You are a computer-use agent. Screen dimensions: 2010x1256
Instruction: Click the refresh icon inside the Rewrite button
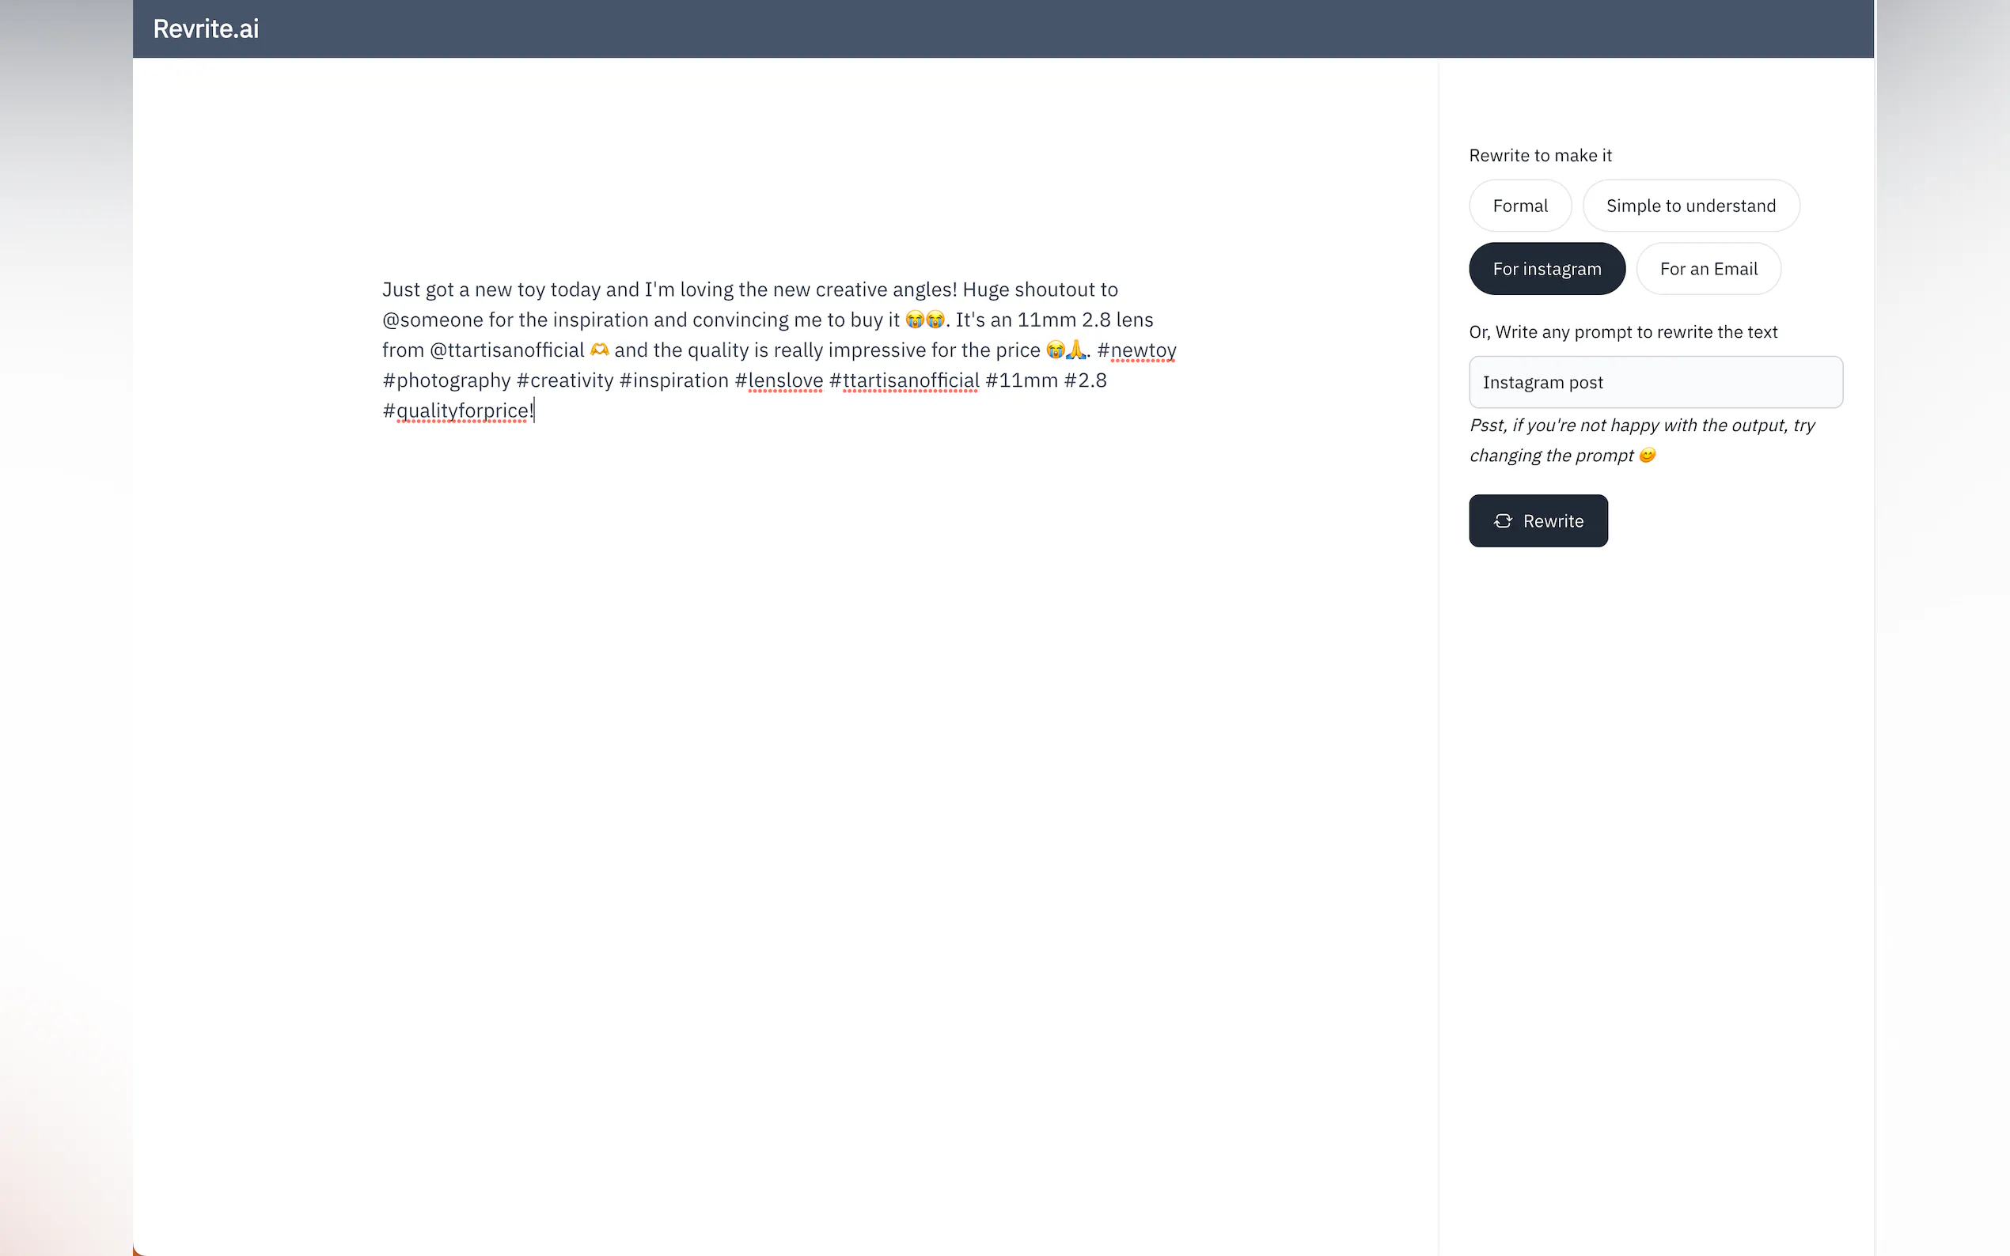point(1502,521)
